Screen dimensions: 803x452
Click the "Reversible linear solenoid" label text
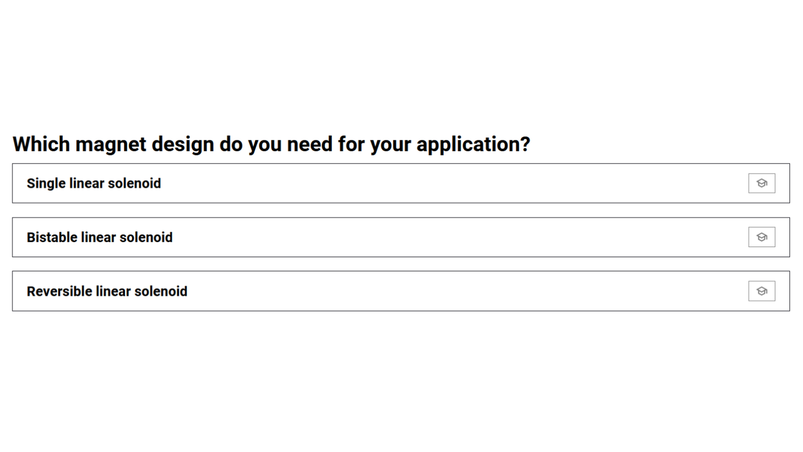(107, 291)
